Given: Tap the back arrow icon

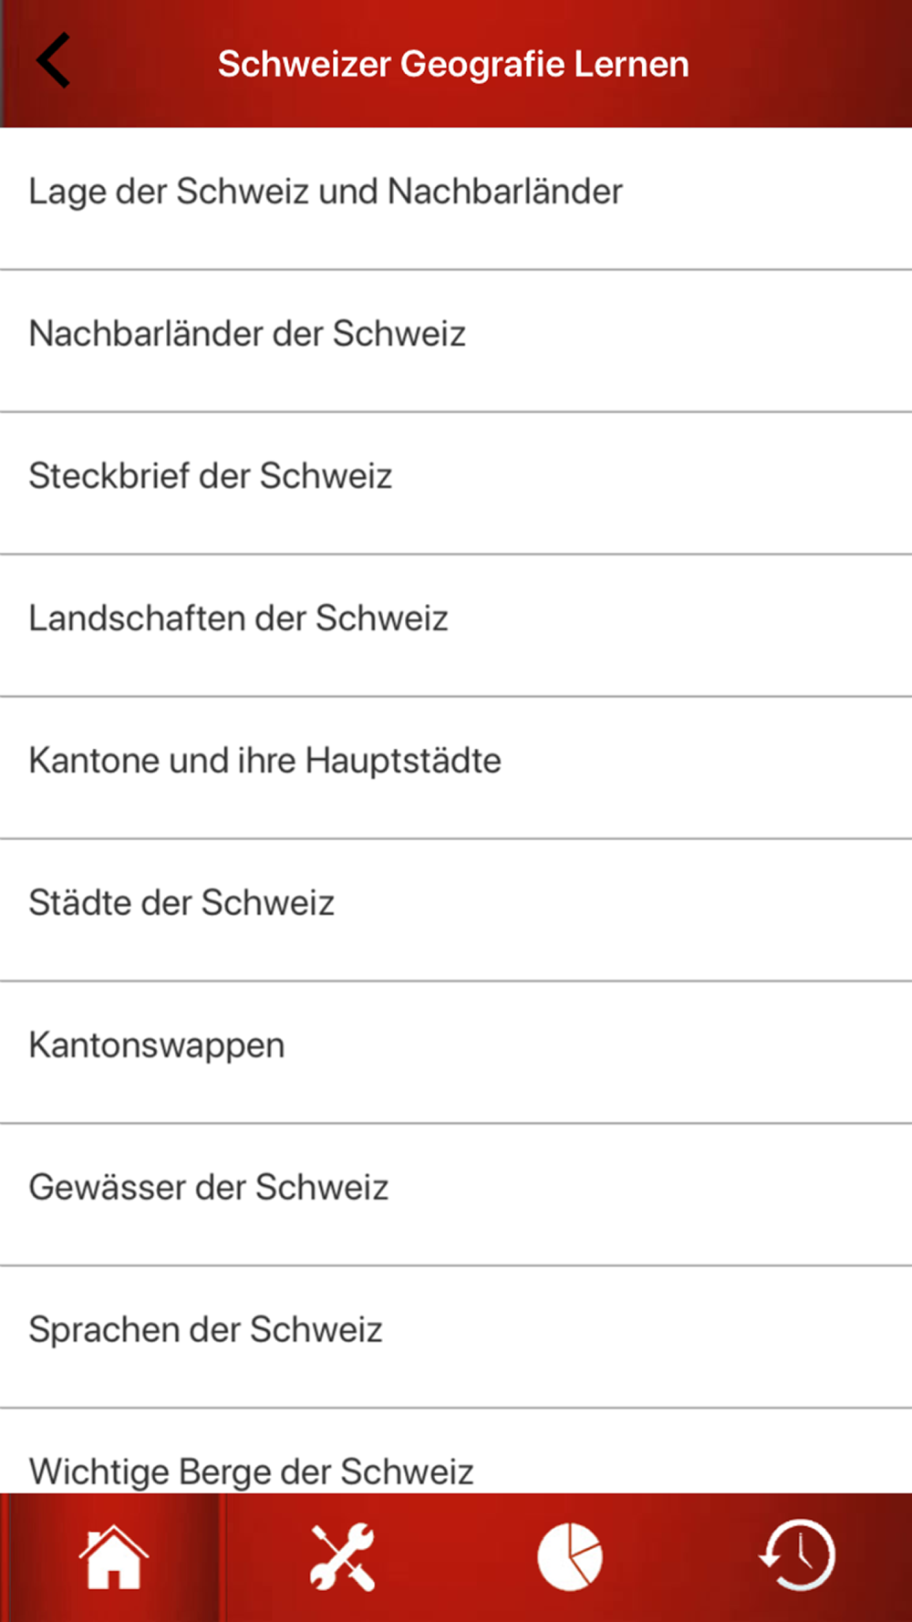Looking at the screenshot, I should point(53,60).
